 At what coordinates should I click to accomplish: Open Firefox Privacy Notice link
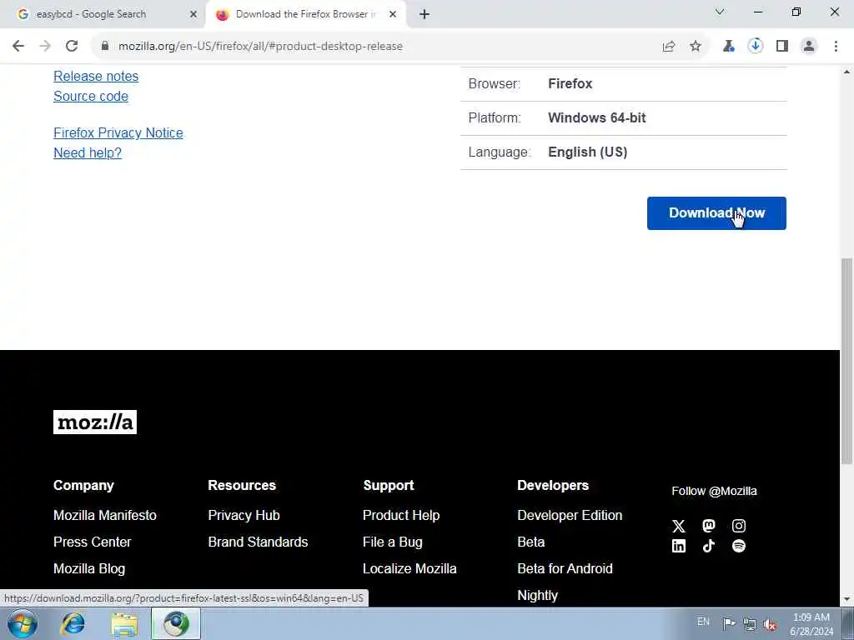(118, 132)
